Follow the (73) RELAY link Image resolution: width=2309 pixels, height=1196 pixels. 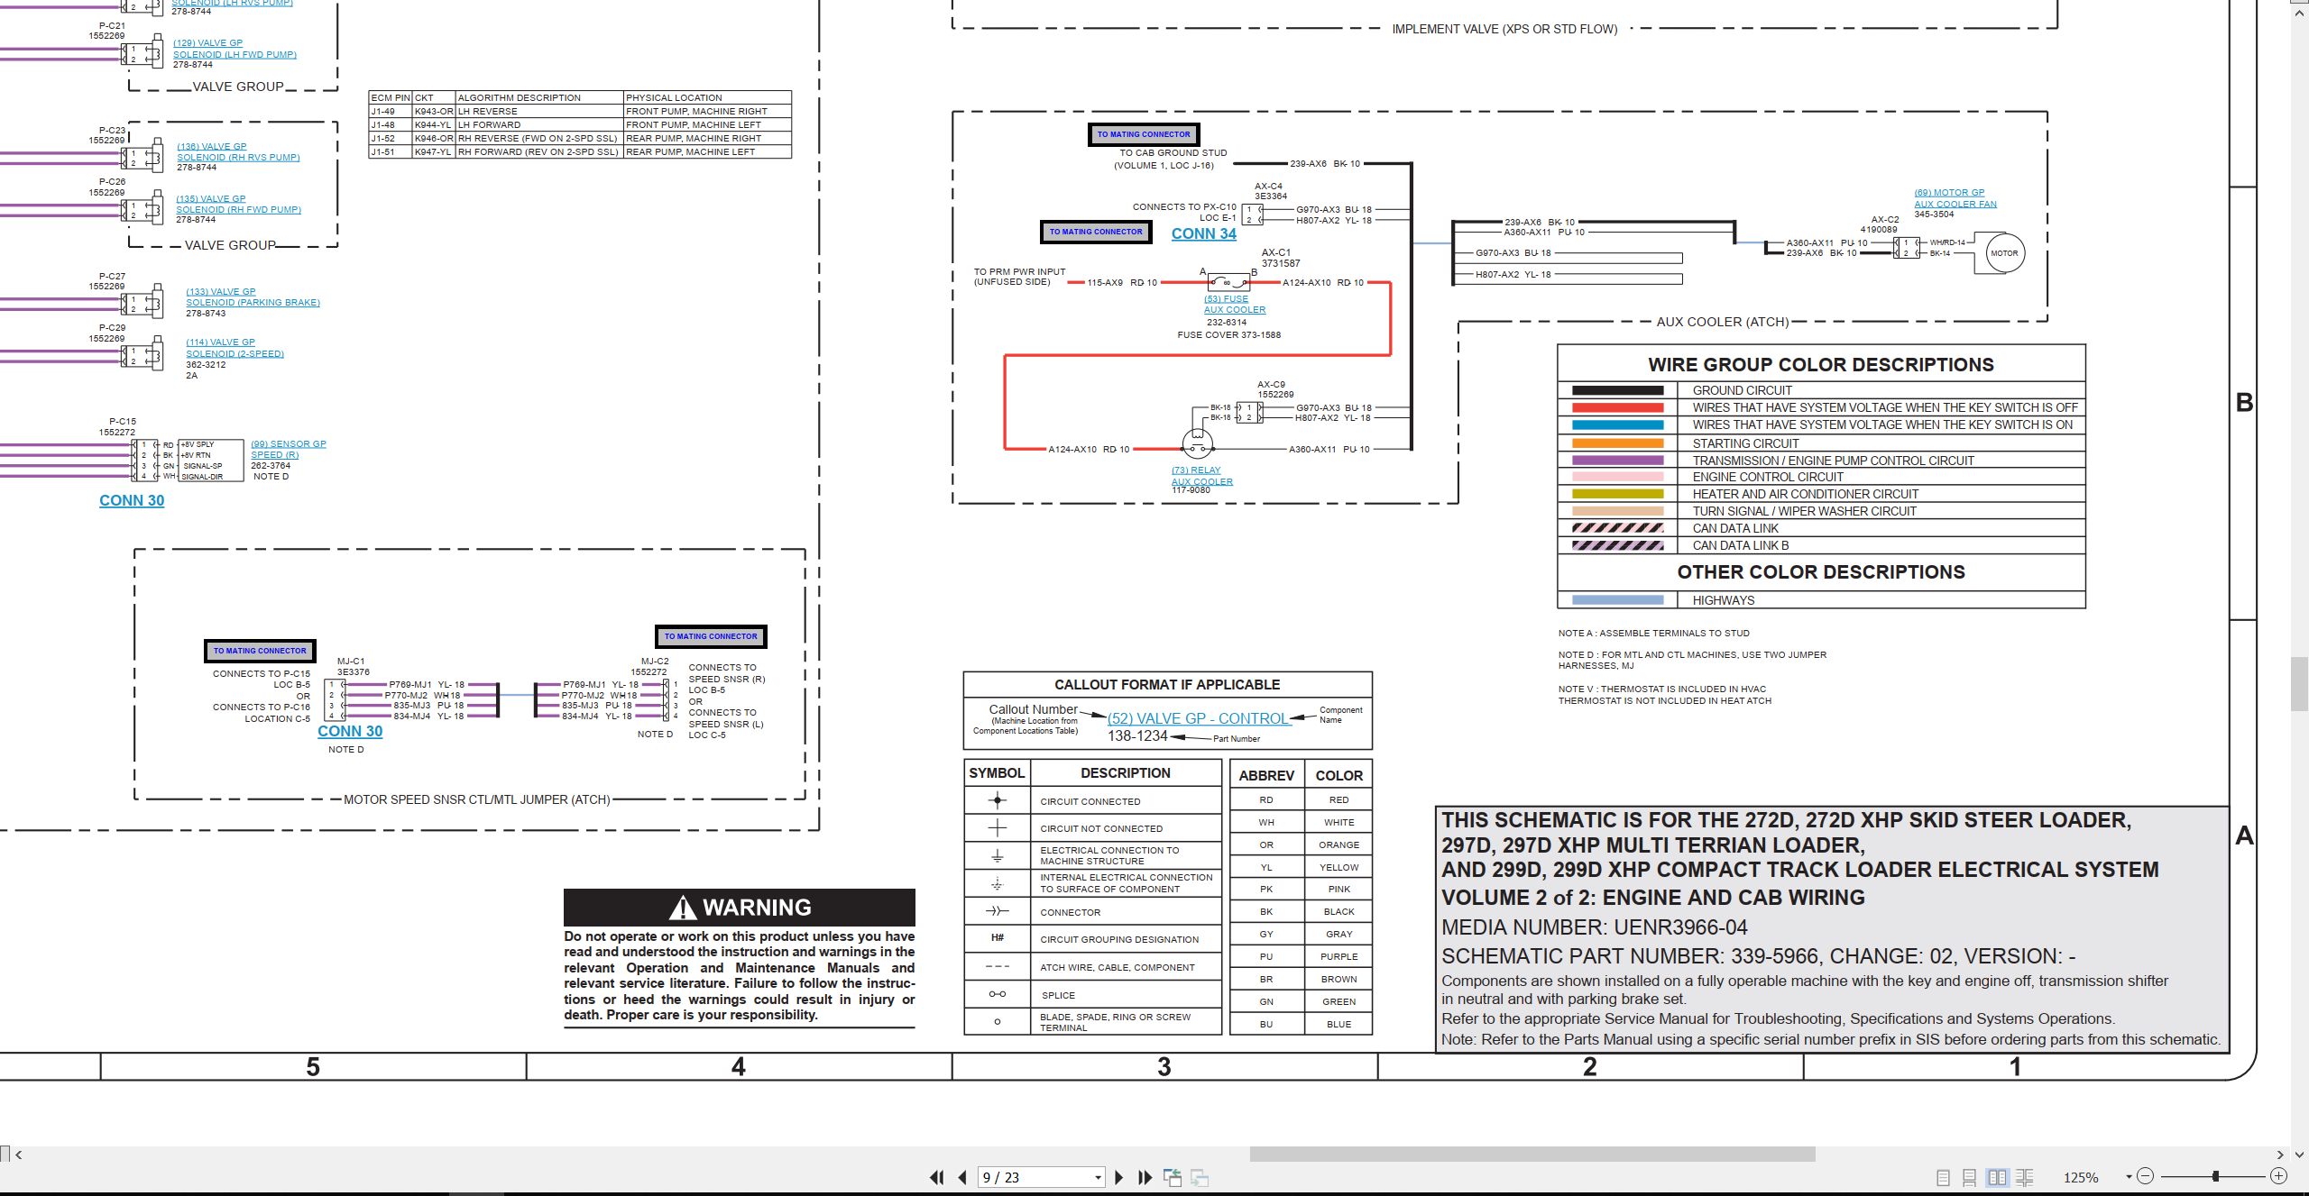(1196, 470)
